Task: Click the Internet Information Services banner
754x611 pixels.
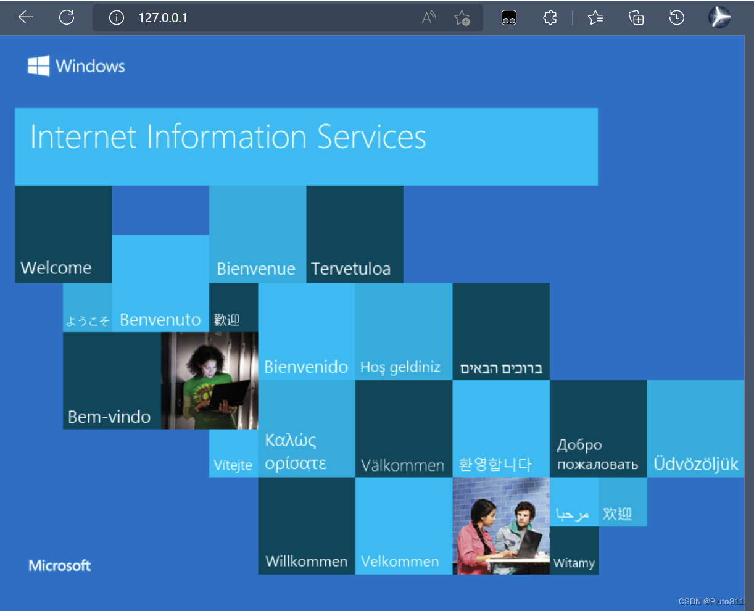Action: pyautogui.click(x=306, y=147)
